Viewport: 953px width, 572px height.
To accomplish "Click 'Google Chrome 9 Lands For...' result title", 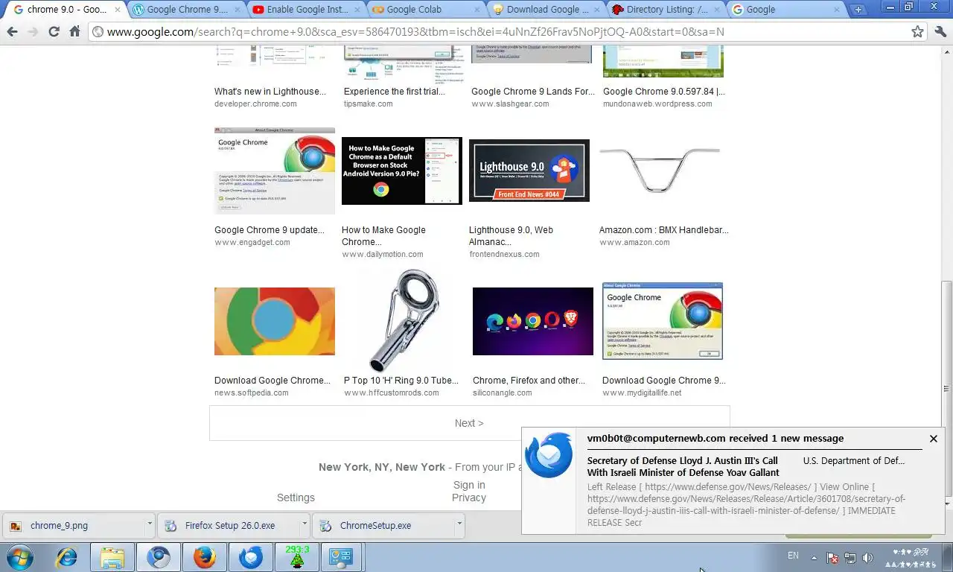I will [533, 92].
